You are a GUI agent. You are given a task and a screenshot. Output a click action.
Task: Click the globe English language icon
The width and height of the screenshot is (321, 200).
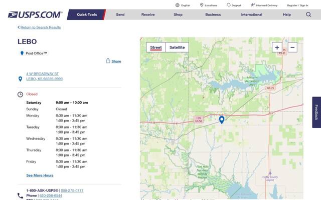click(178, 5)
